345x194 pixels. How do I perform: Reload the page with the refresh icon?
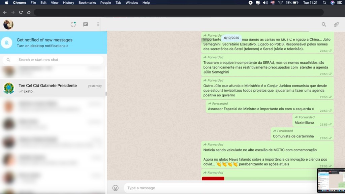coord(21,12)
